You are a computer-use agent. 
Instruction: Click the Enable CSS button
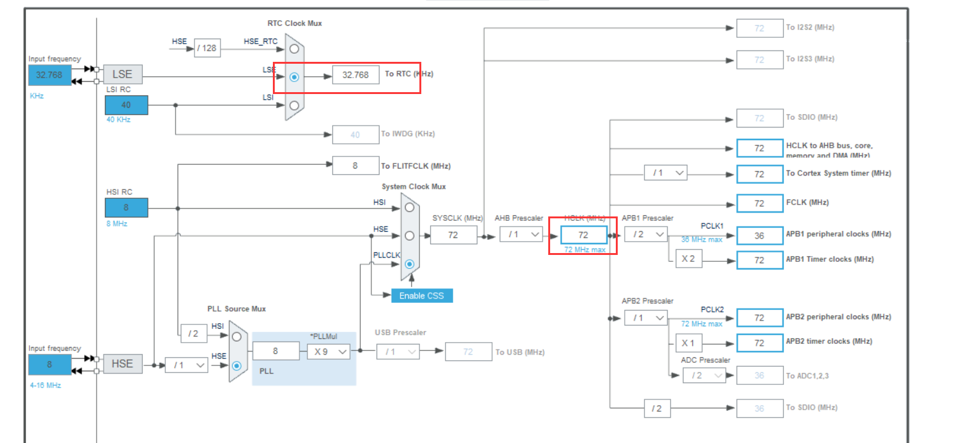tap(421, 295)
